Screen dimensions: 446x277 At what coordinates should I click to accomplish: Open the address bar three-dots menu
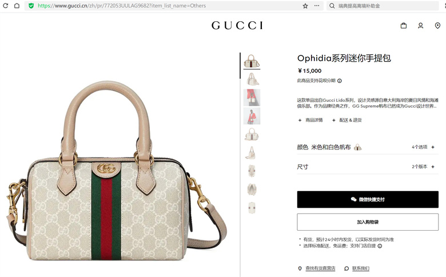coord(317,6)
